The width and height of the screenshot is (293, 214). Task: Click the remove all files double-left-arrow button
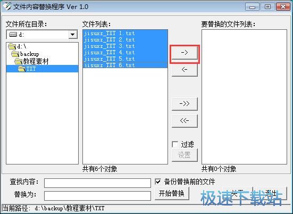(x=185, y=121)
